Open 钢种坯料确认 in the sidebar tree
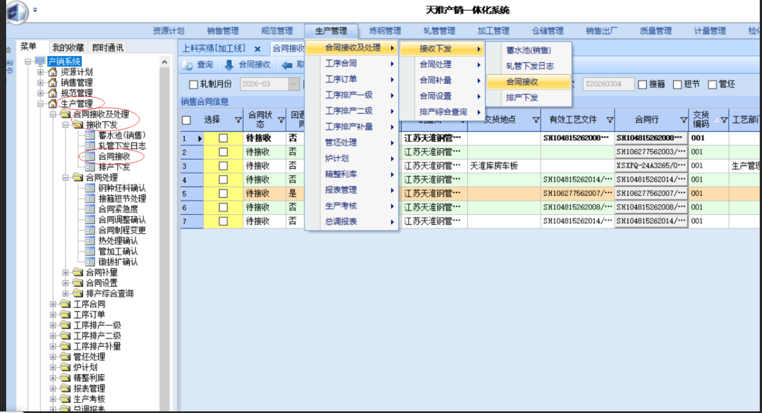This screenshot has height=413, width=762. pos(121,188)
